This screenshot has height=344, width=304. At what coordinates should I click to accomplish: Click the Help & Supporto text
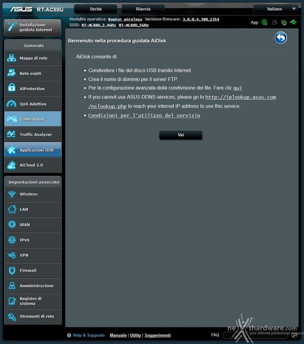[88, 335]
